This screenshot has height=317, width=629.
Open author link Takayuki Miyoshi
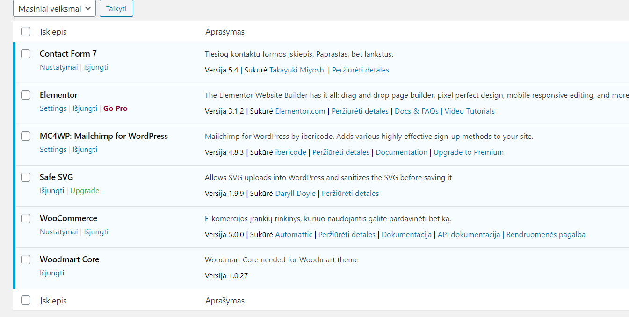(x=297, y=70)
